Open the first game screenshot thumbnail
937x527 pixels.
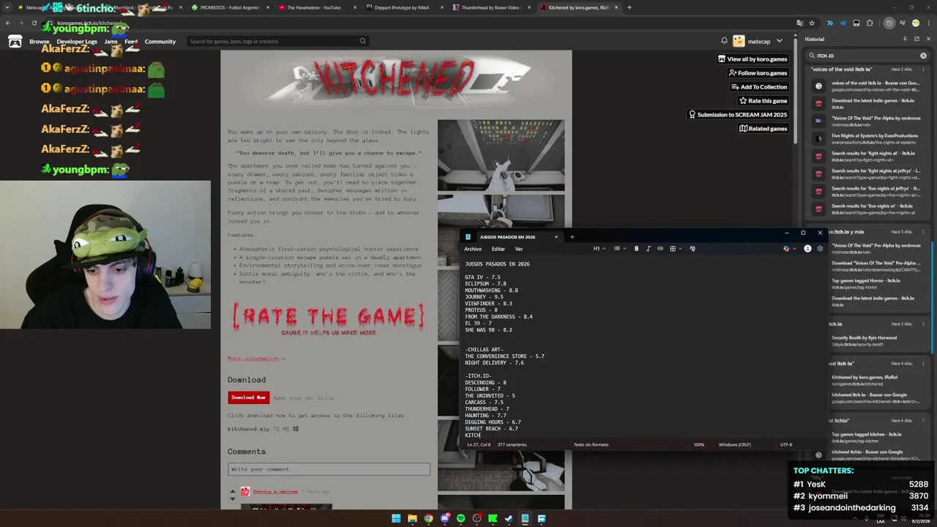[501, 155]
